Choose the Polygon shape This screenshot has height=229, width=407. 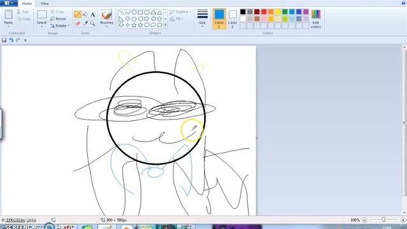153,13
